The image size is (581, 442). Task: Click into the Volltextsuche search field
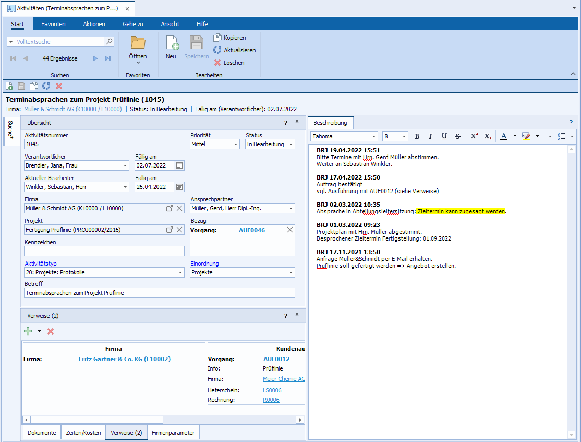pyautogui.click(x=57, y=42)
